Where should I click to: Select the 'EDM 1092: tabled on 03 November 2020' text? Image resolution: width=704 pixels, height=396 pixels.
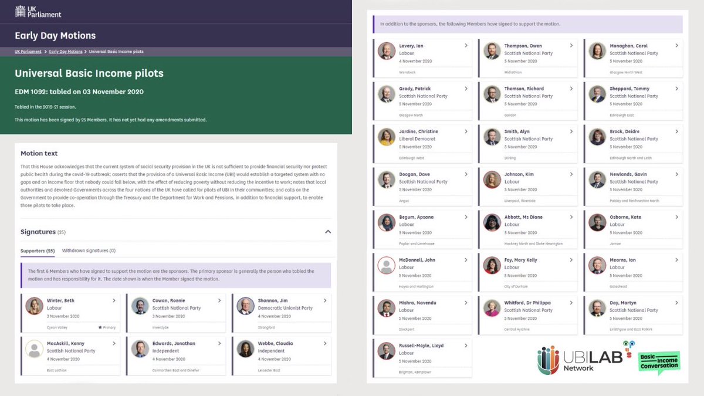point(79,92)
